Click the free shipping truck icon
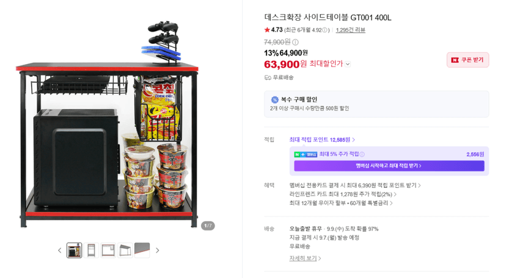Screen dimensions: 506x278 (268, 77)
